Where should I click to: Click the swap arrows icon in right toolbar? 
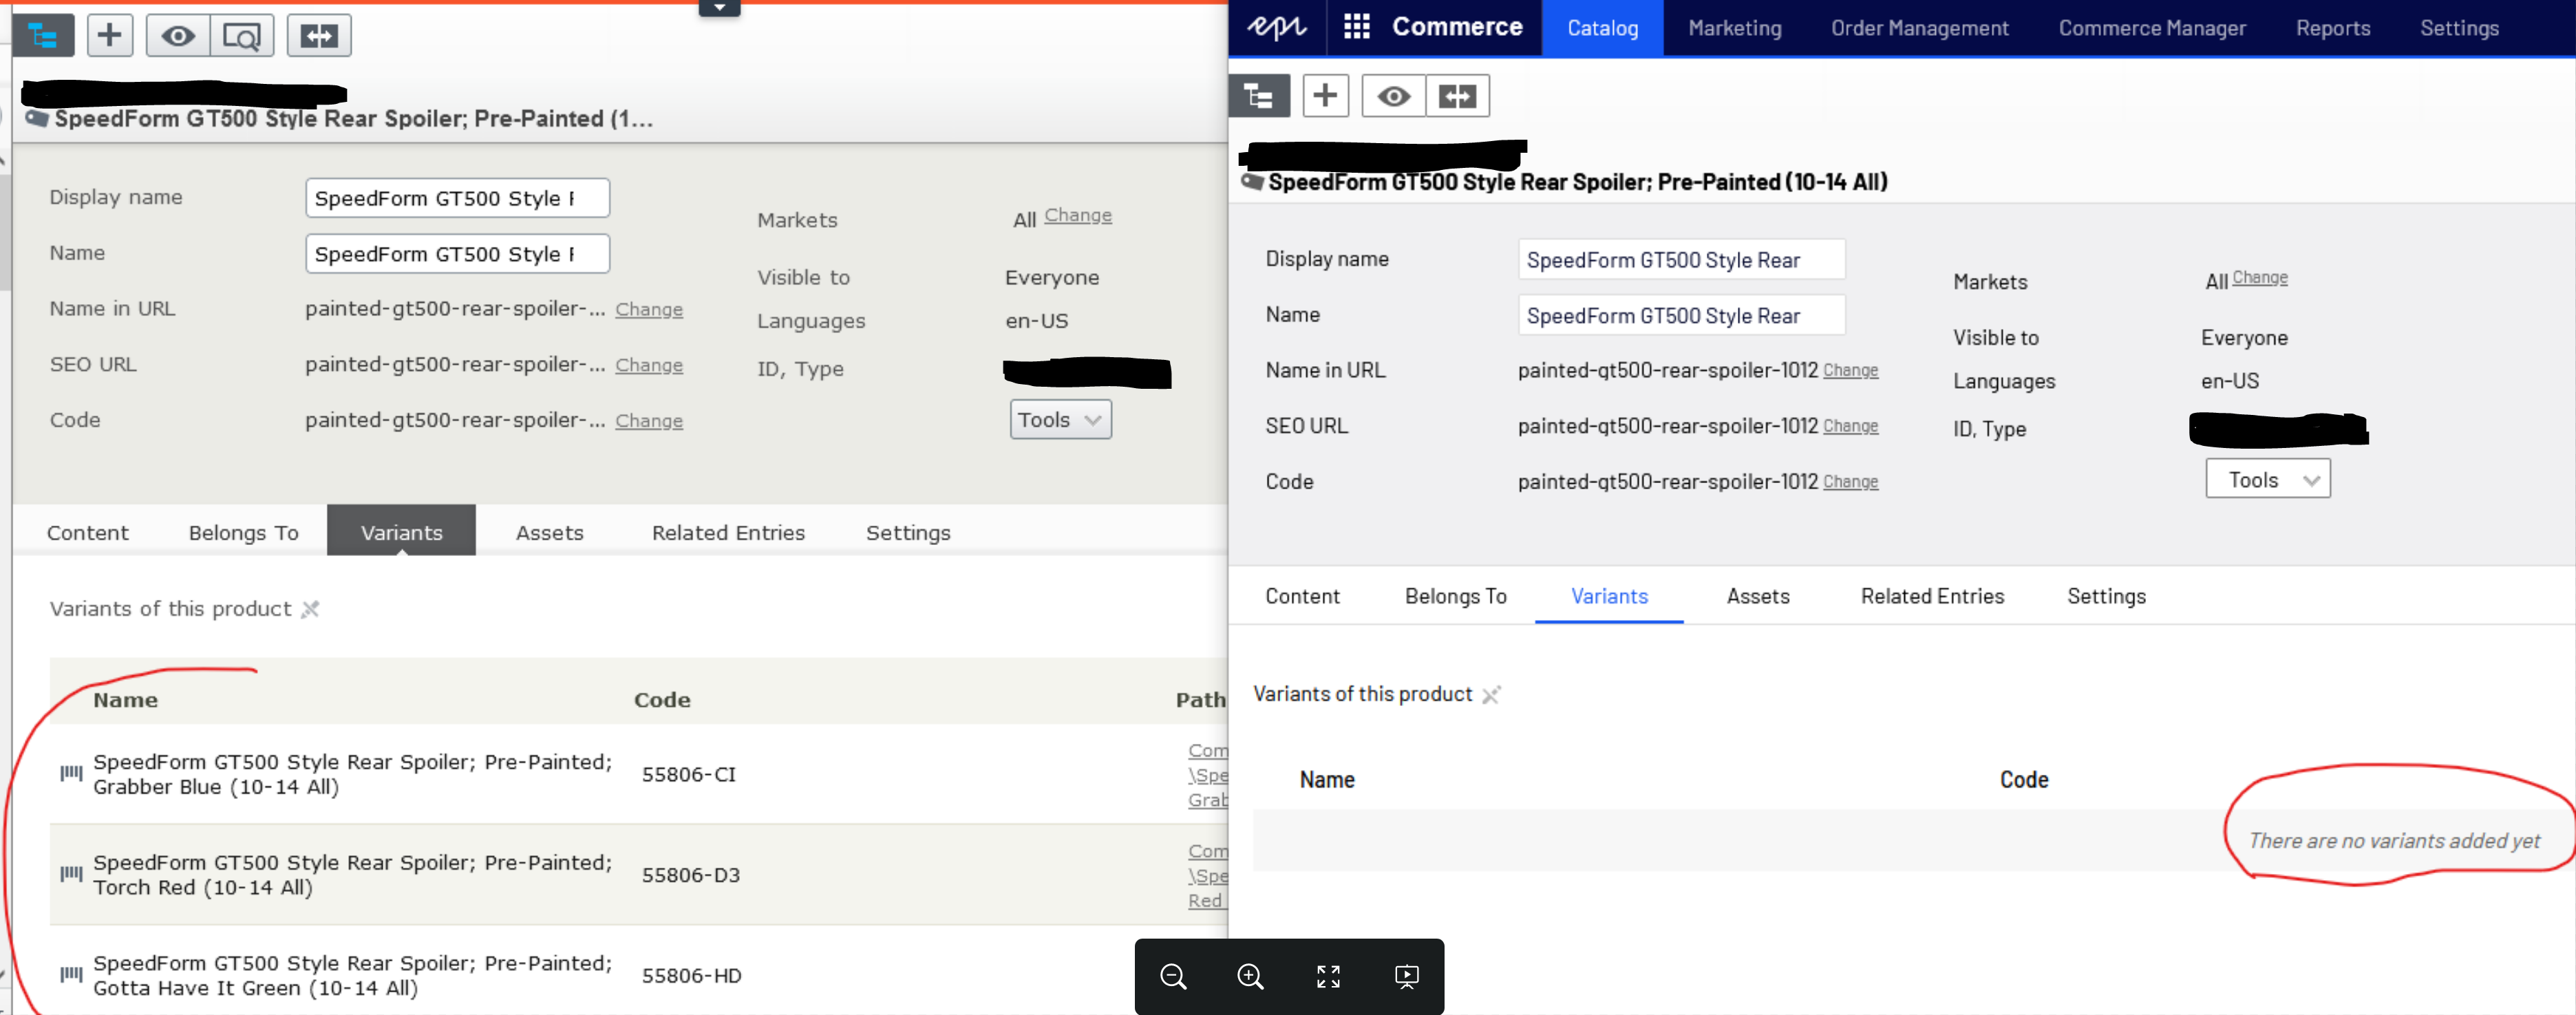click(1457, 96)
